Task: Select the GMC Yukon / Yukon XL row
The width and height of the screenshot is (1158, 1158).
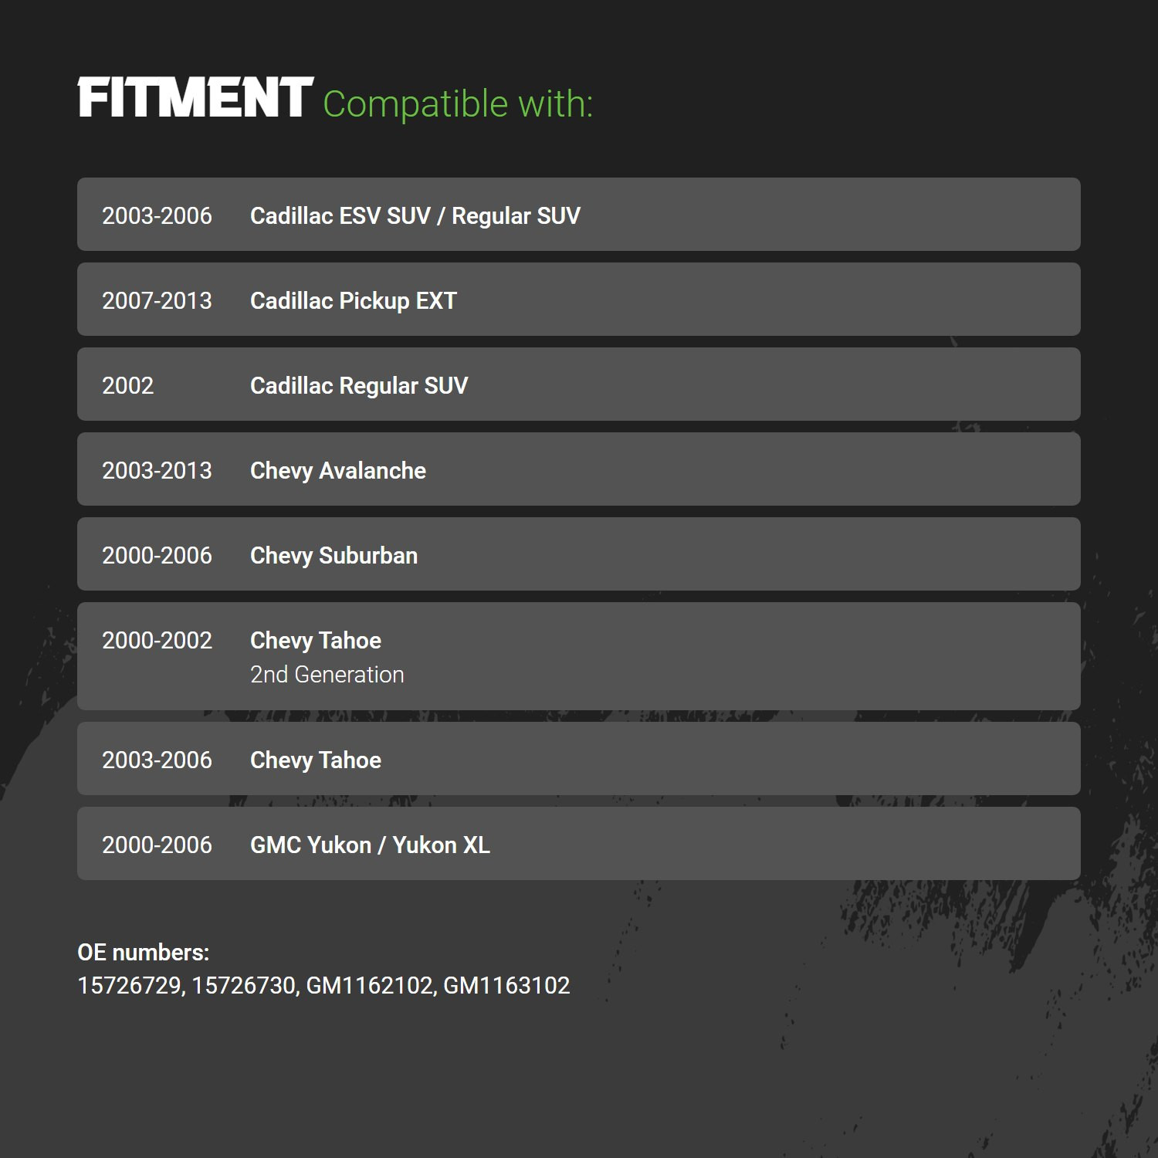Action: (579, 844)
